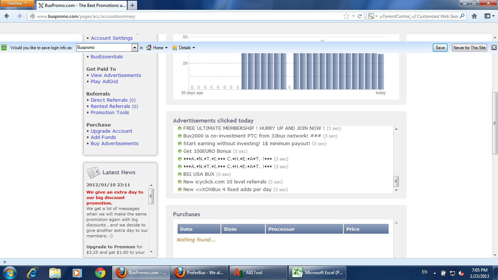Click the EN language indicator in taskbar
This screenshot has width=498, height=280.
pyautogui.click(x=424, y=272)
